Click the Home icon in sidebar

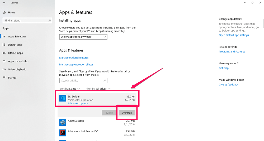[4, 12]
